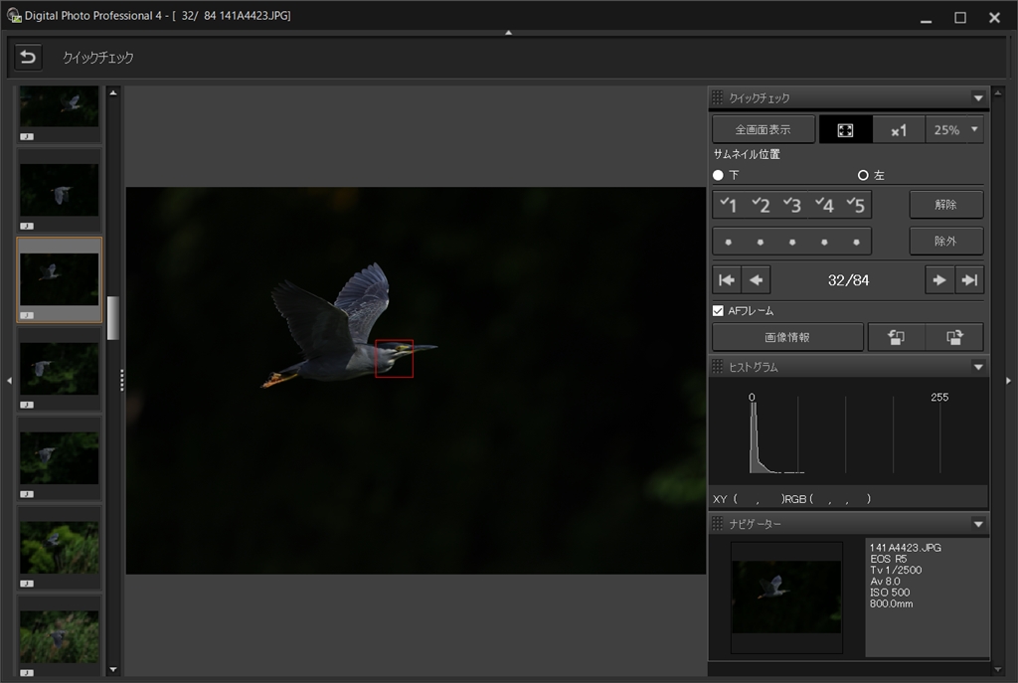The height and width of the screenshot is (683, 1018).
Task: Select the 左 thumbnail position option
Action: pyautogui.click(x=863, y=175)
